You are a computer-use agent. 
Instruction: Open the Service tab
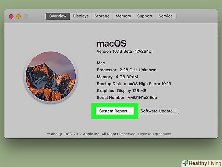click(166, 16)
